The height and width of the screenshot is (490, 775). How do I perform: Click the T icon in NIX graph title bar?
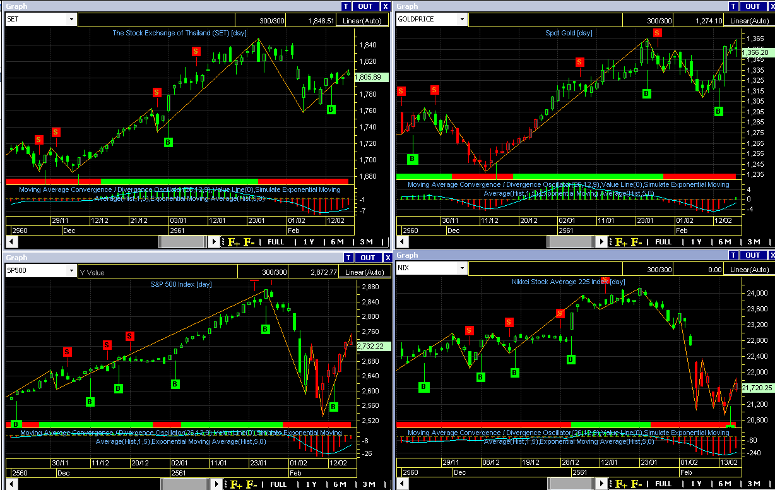[x=734, y=255]
